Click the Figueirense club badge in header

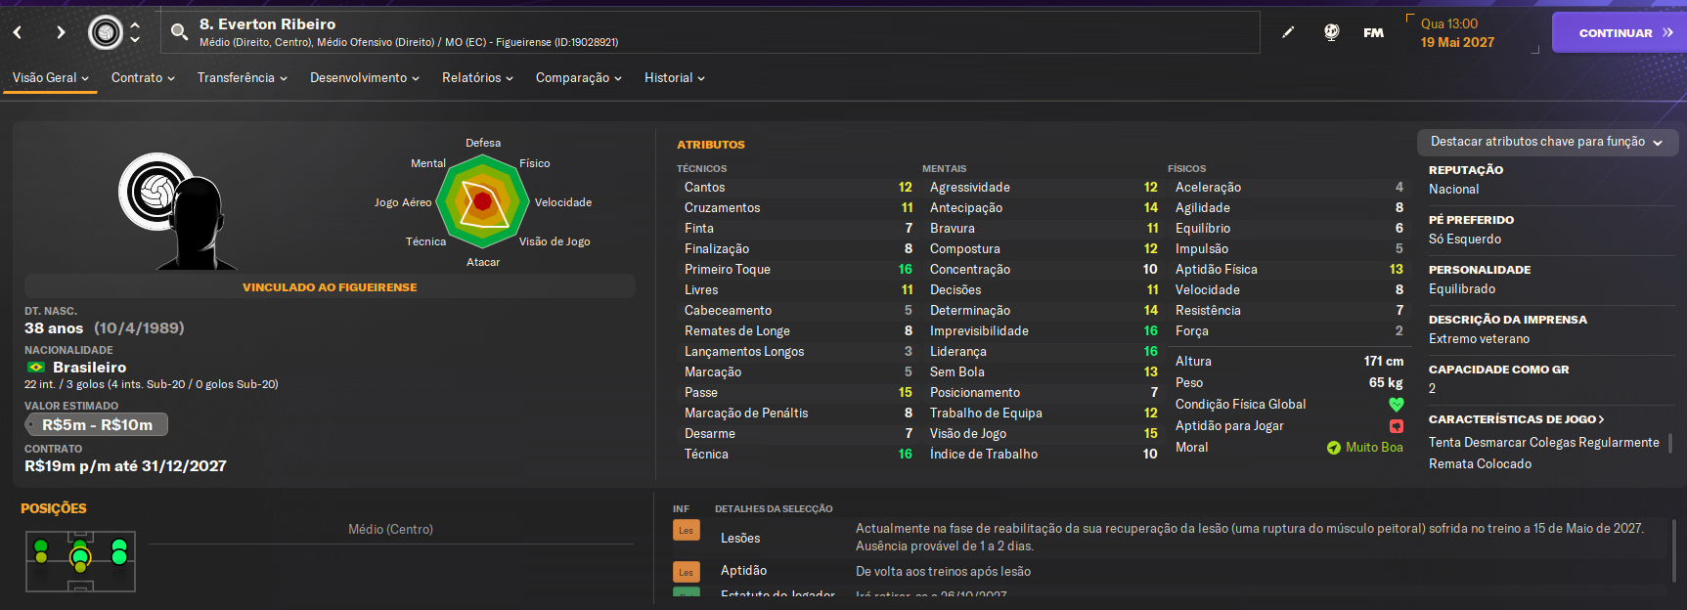pyautogui.click(x=106, y=32)
